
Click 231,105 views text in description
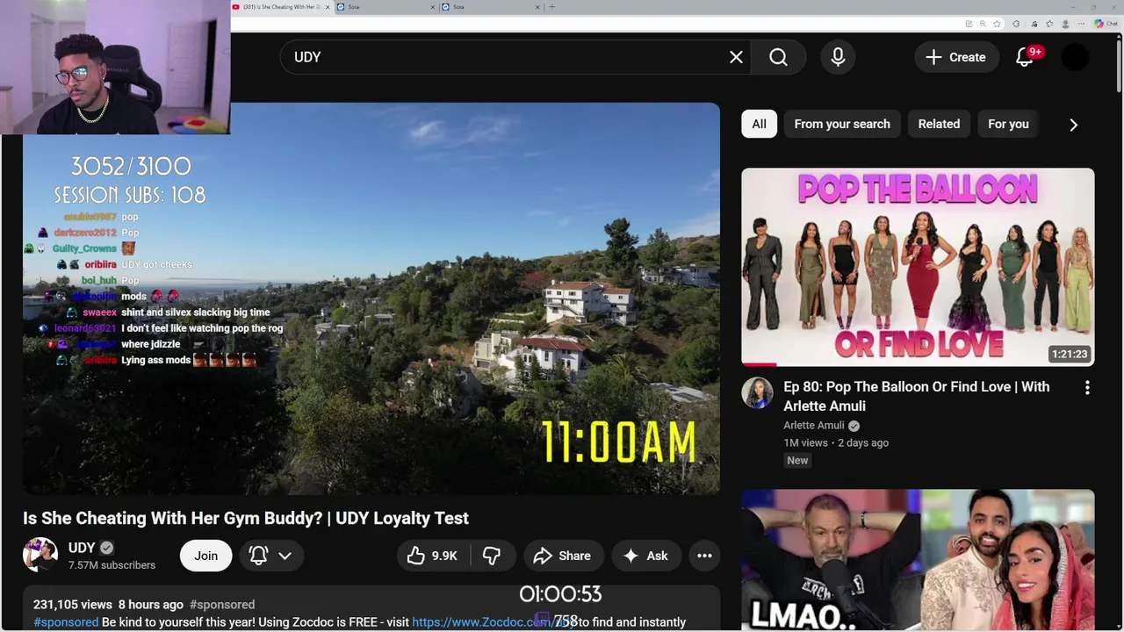73,605
